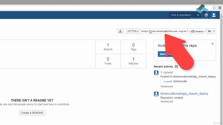This screenshot has width=223, height=125.
Task: Open the 1 Branch stat
Action: coord(108,47)
